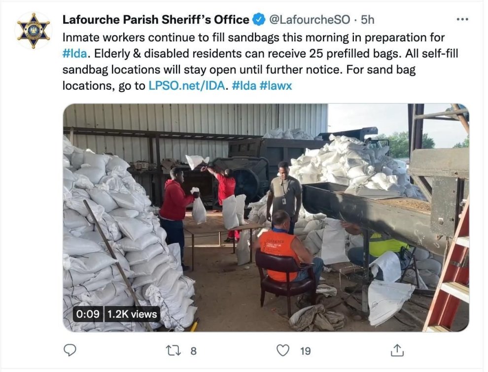The image size is (488, 372).
Task: View the 8 retweets count
Action: [194, 351]
